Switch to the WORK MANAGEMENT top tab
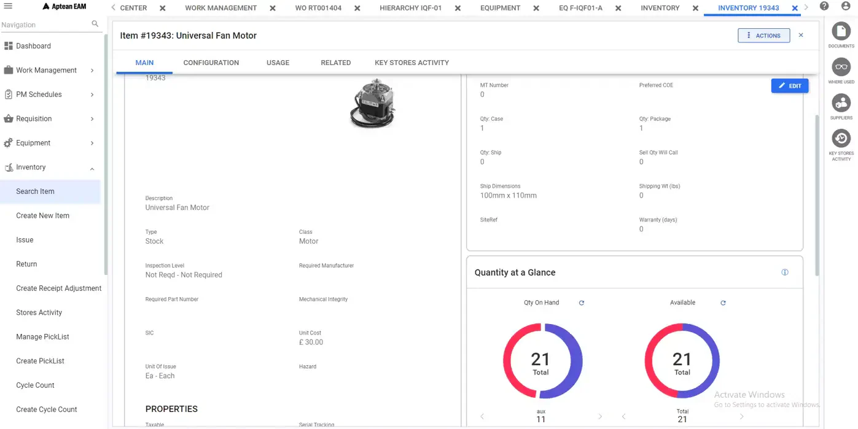 click(x=221, y=8)
